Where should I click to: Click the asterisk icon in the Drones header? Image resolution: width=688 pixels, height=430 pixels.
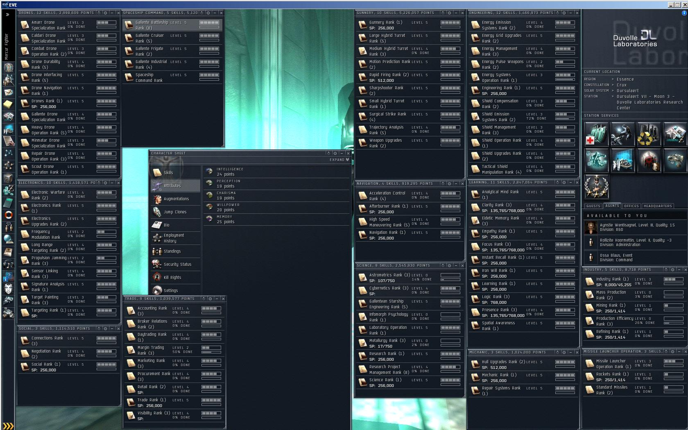click(99, 13)
